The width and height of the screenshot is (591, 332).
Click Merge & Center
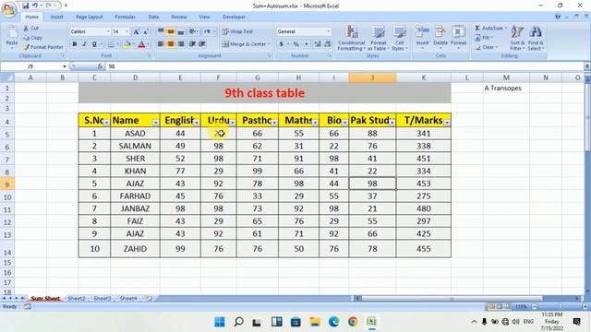coord(244,44)
